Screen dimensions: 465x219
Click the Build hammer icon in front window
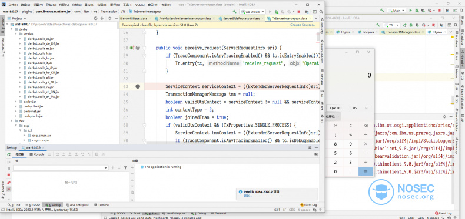point(235,12)
